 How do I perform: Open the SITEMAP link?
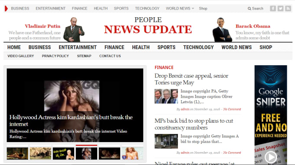(84, 56)
